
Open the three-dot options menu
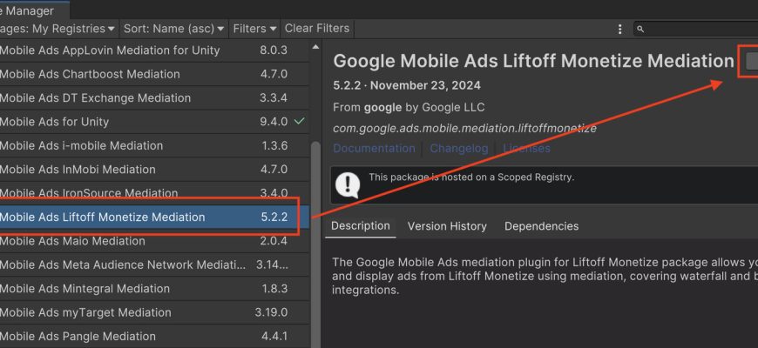click(619, 29)
